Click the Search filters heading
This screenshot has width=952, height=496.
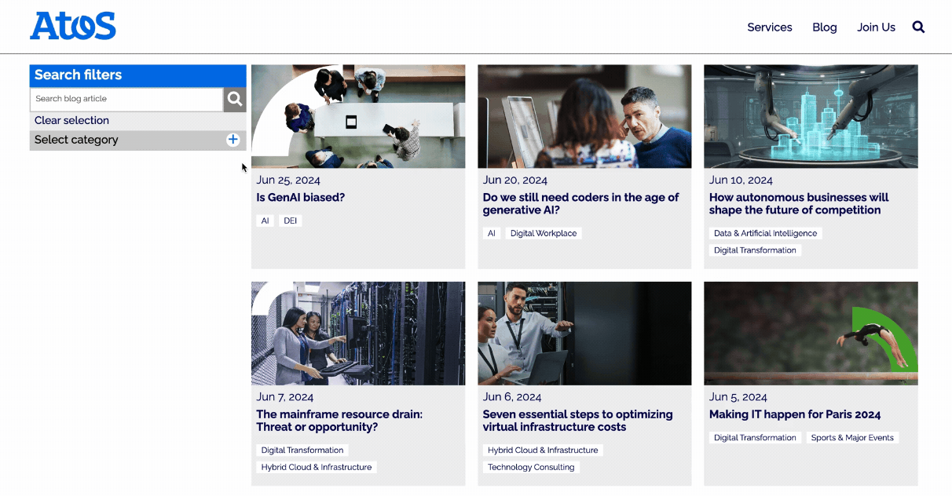coord(78,75)
